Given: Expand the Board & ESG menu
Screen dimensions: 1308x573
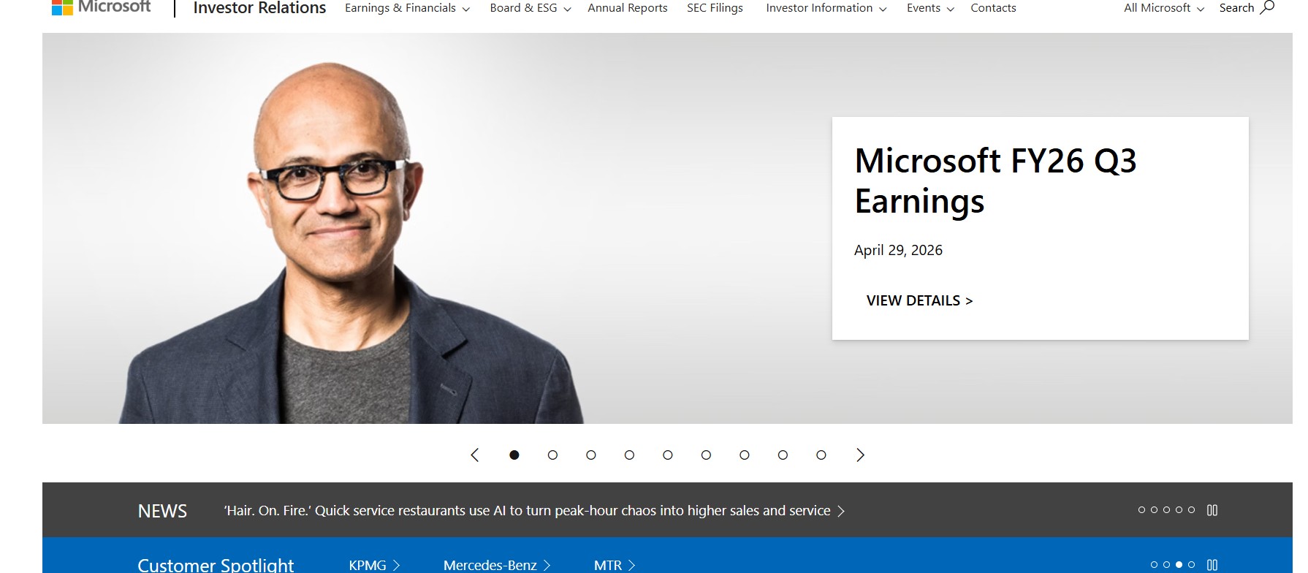Looking at the screenshot, I should pos(530,8).
